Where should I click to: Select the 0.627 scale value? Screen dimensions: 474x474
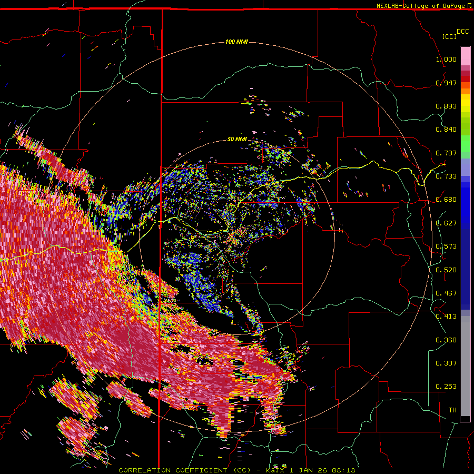tap(446, 223)
